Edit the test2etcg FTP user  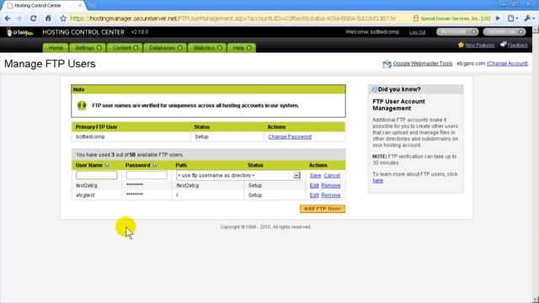tap(314, 185)
